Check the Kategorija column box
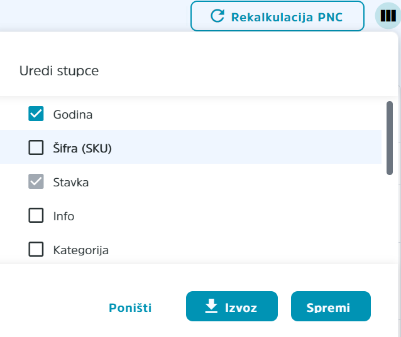Viewport: 401px width, 337px height. 36,249
